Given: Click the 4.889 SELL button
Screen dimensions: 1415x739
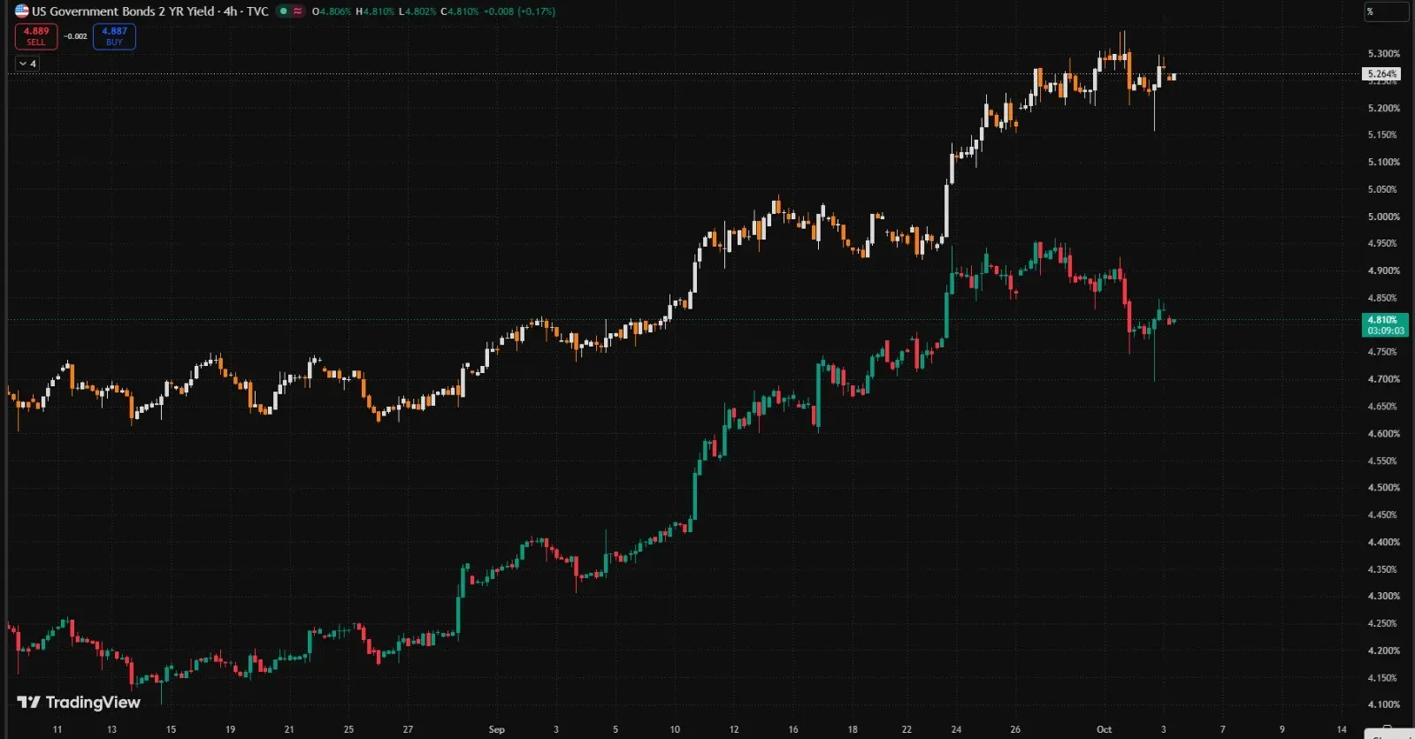Looking at the screenshot, I should pos(36,36).
